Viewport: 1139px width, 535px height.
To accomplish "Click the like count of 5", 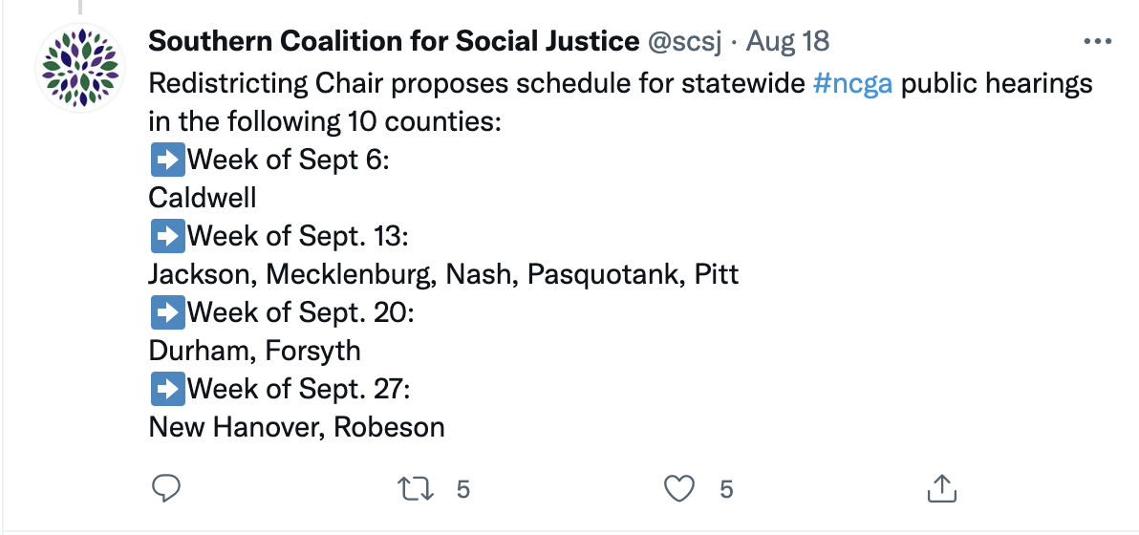I will [x=726, y=490].
